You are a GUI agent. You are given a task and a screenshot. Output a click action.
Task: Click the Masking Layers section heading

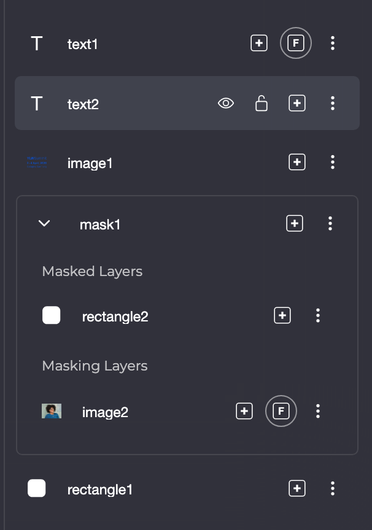[95, 366]
